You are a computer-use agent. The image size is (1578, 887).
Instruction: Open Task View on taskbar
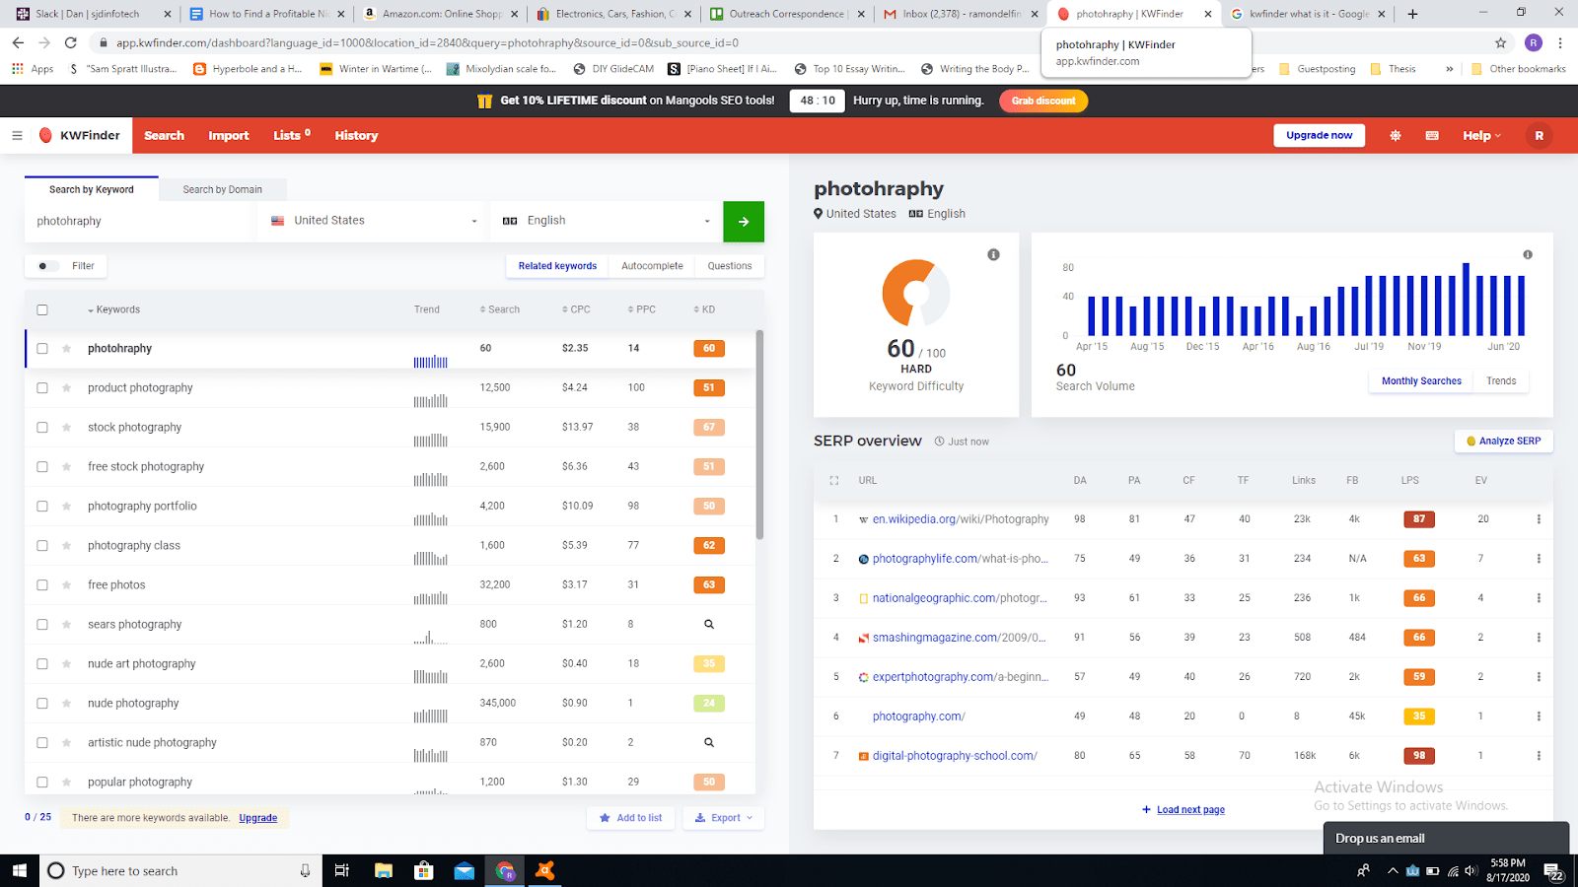pos(342,870)
